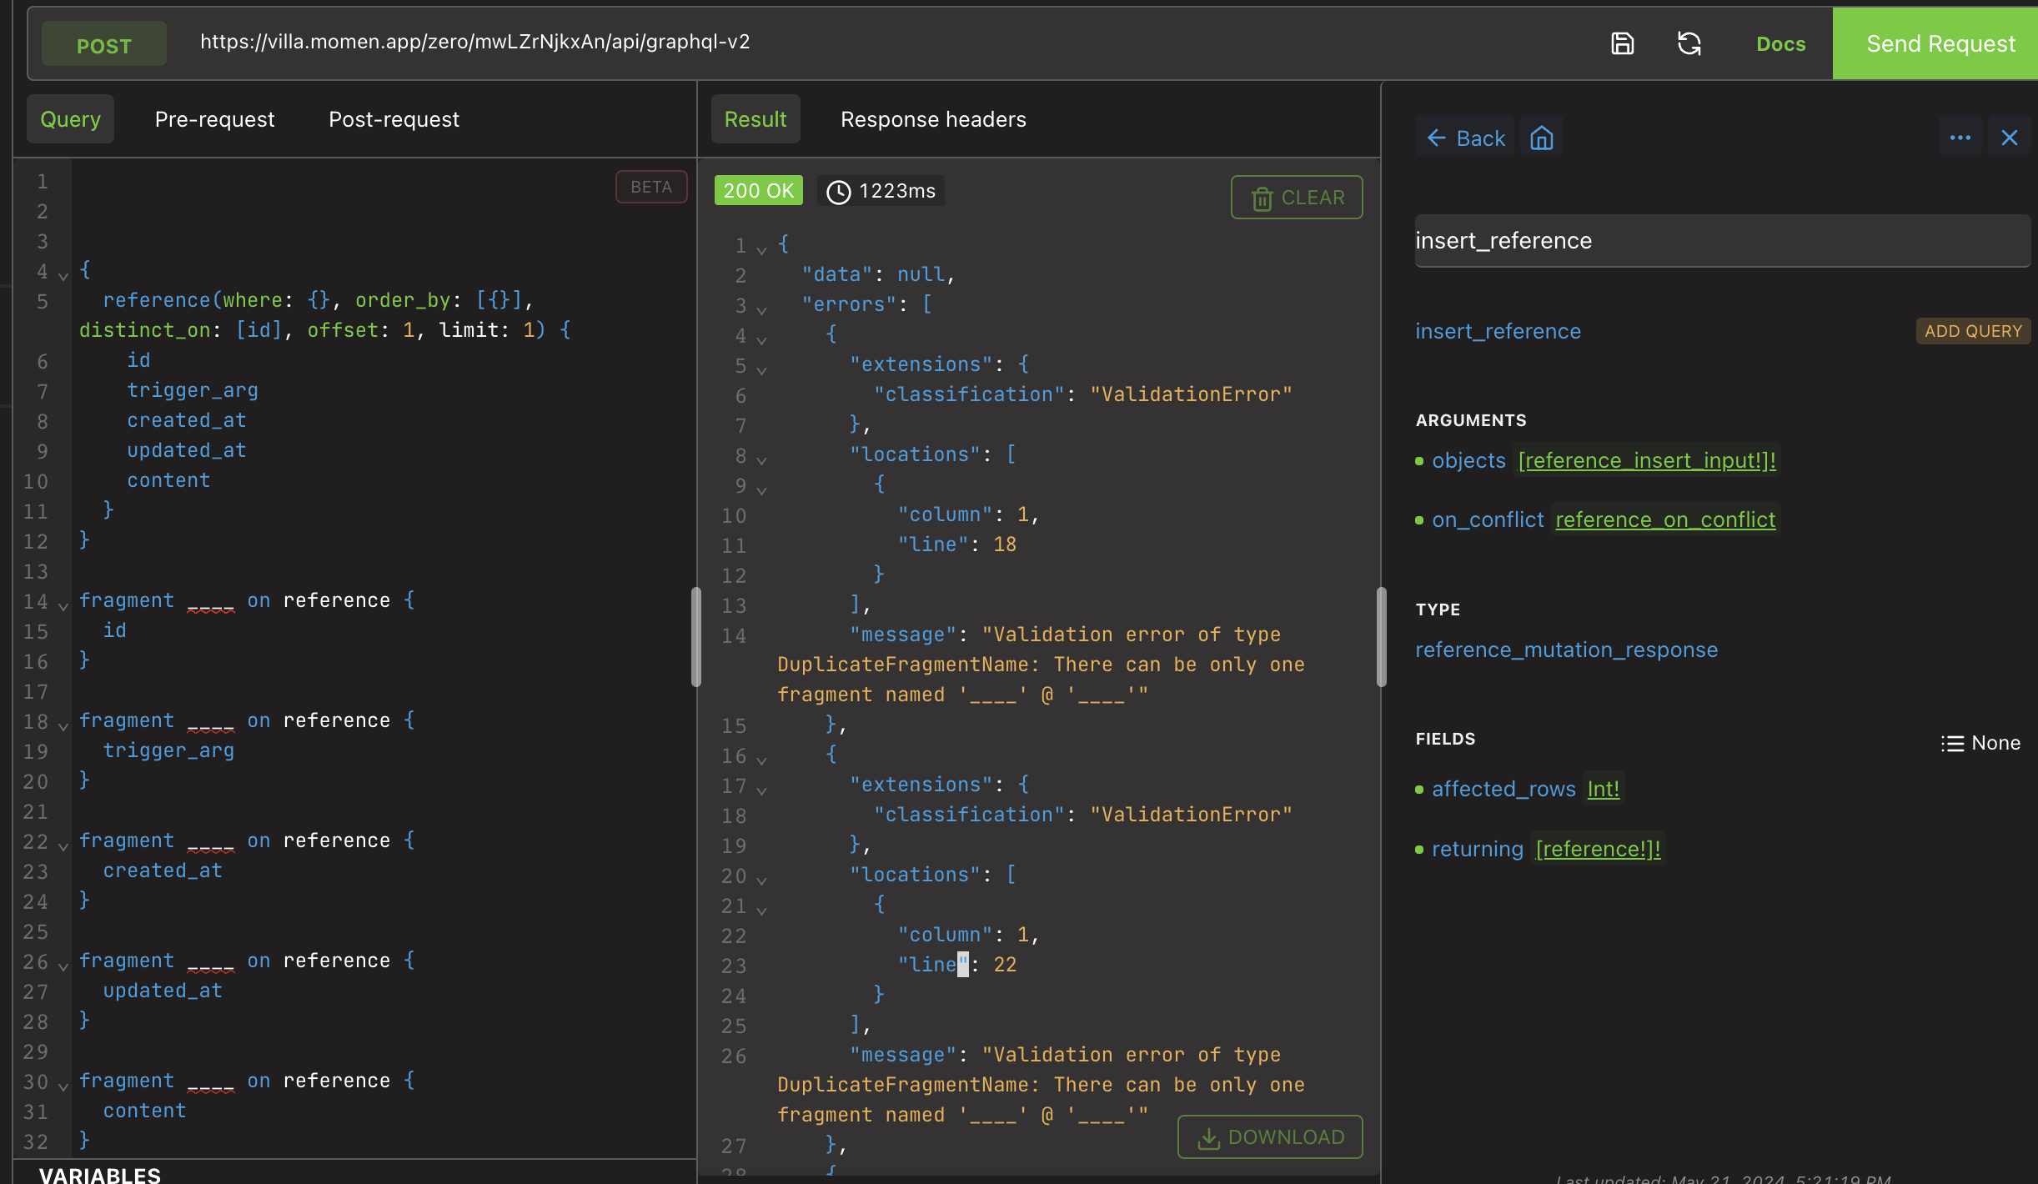Open the fields sort None dropdown

pyautogui.click(x=1980, y=743)
